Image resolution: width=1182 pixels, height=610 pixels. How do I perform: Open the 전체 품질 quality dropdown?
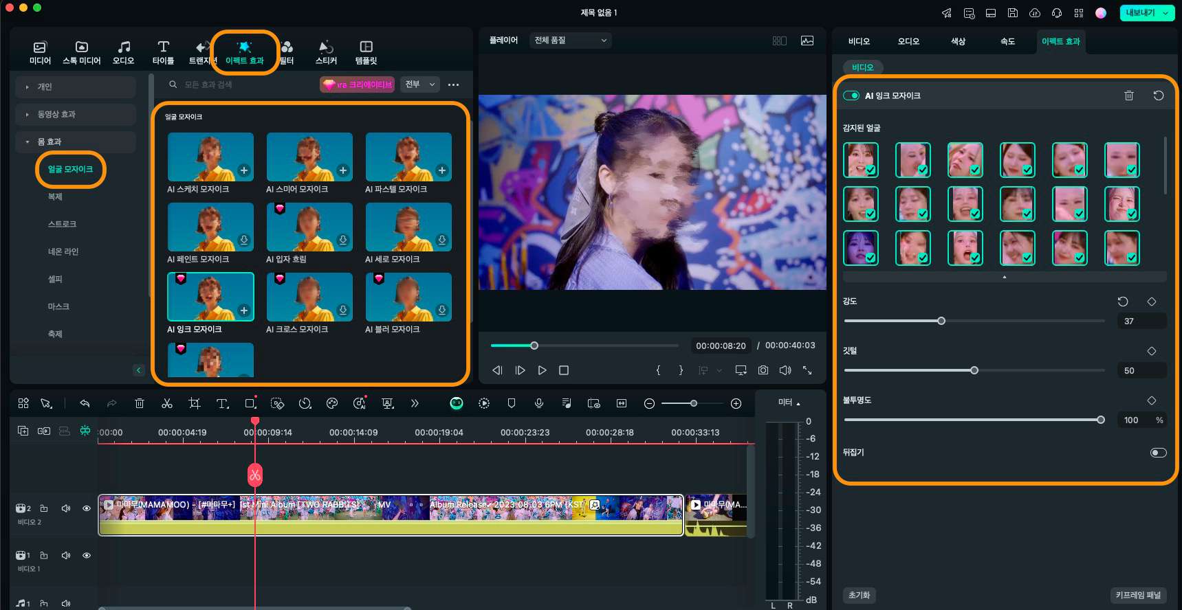tap(571, 41)
